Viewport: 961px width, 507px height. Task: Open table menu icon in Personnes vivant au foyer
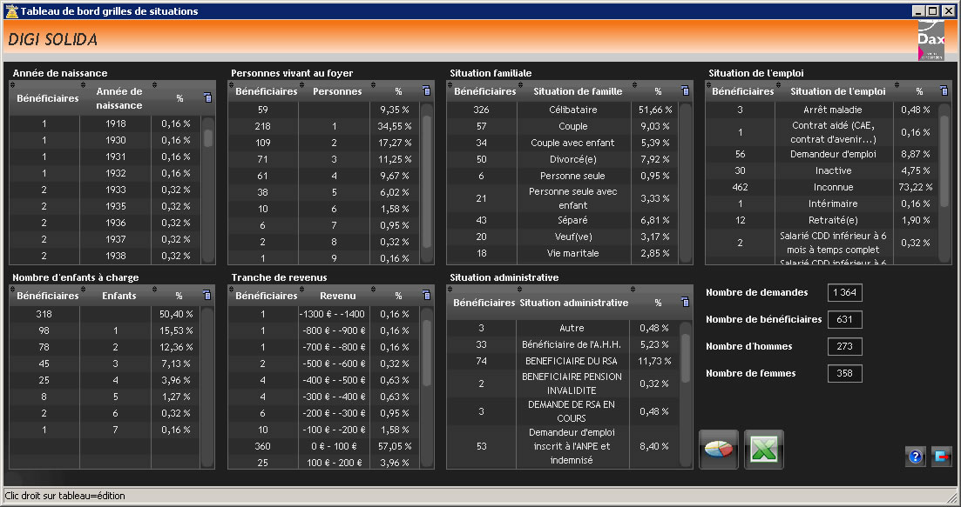(426, 90)
